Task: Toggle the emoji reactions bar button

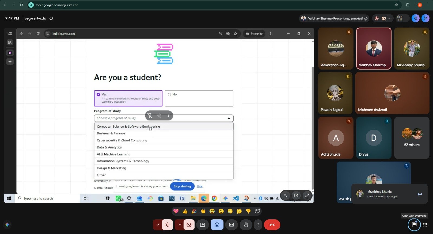Action: click(x=217, y=225)
